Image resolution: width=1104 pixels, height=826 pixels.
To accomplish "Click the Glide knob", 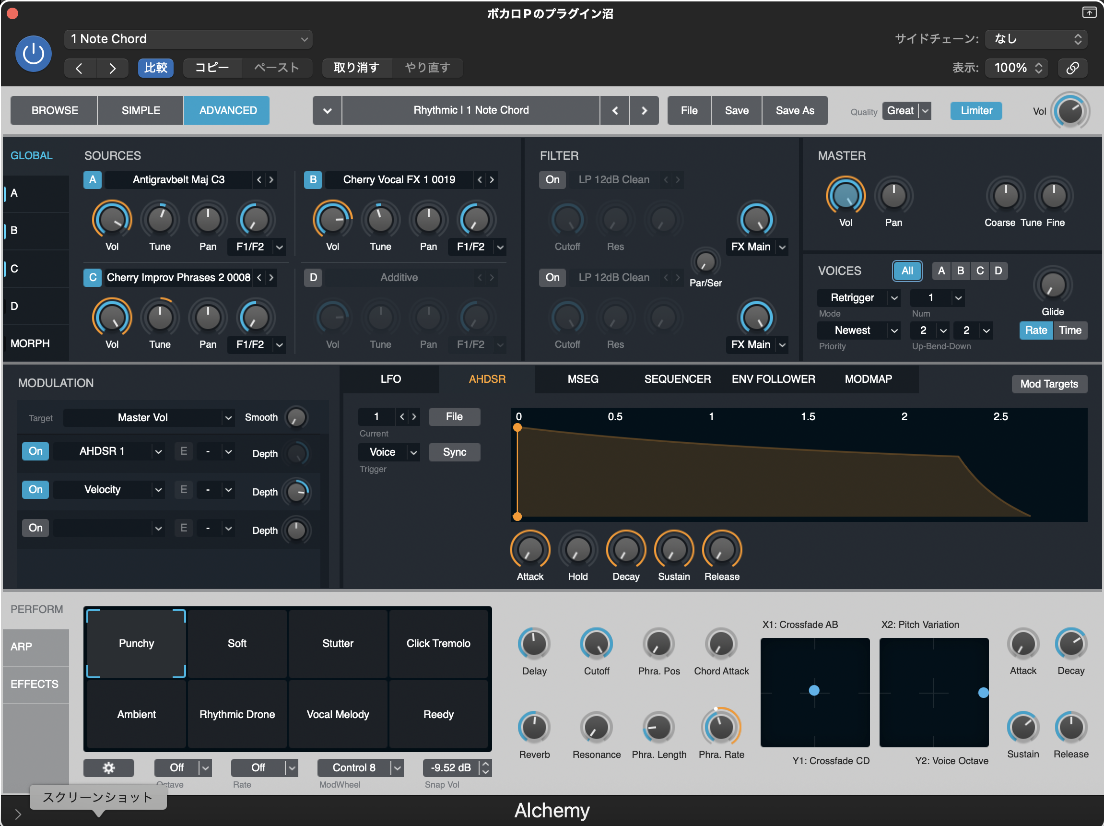I will [1053, 284].
